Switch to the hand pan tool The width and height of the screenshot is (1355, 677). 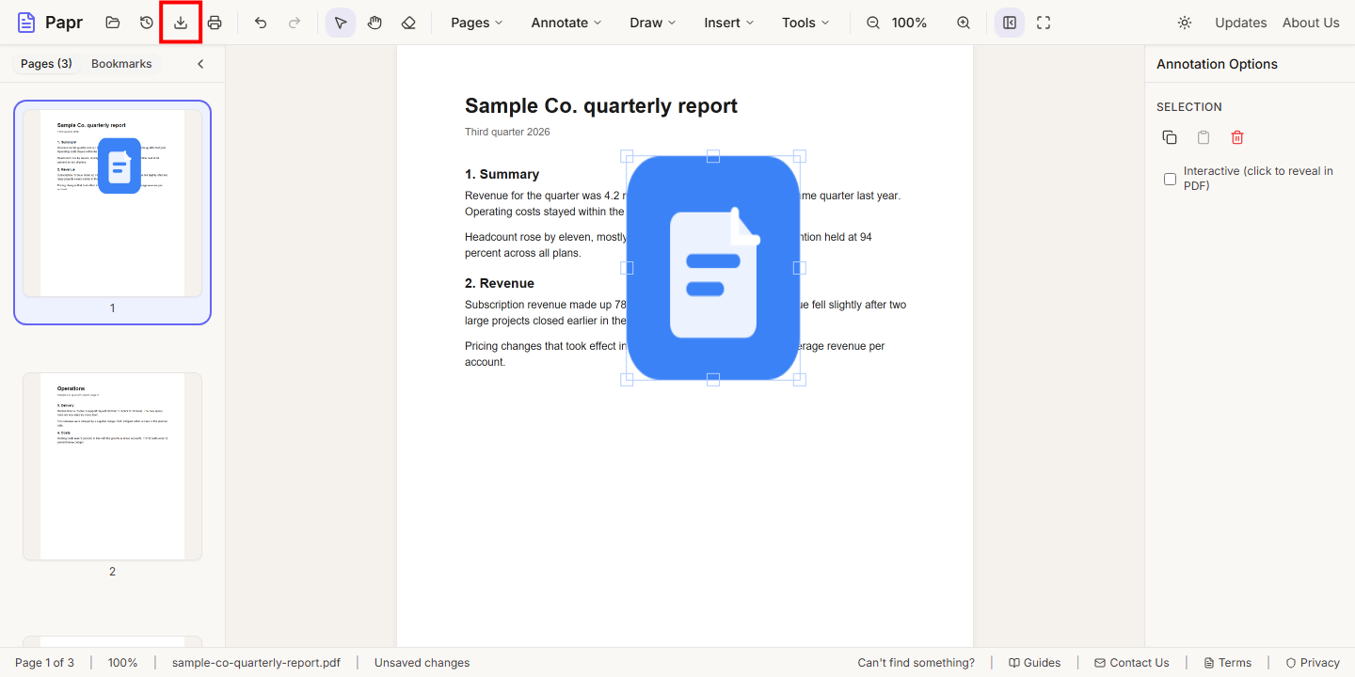375,23
